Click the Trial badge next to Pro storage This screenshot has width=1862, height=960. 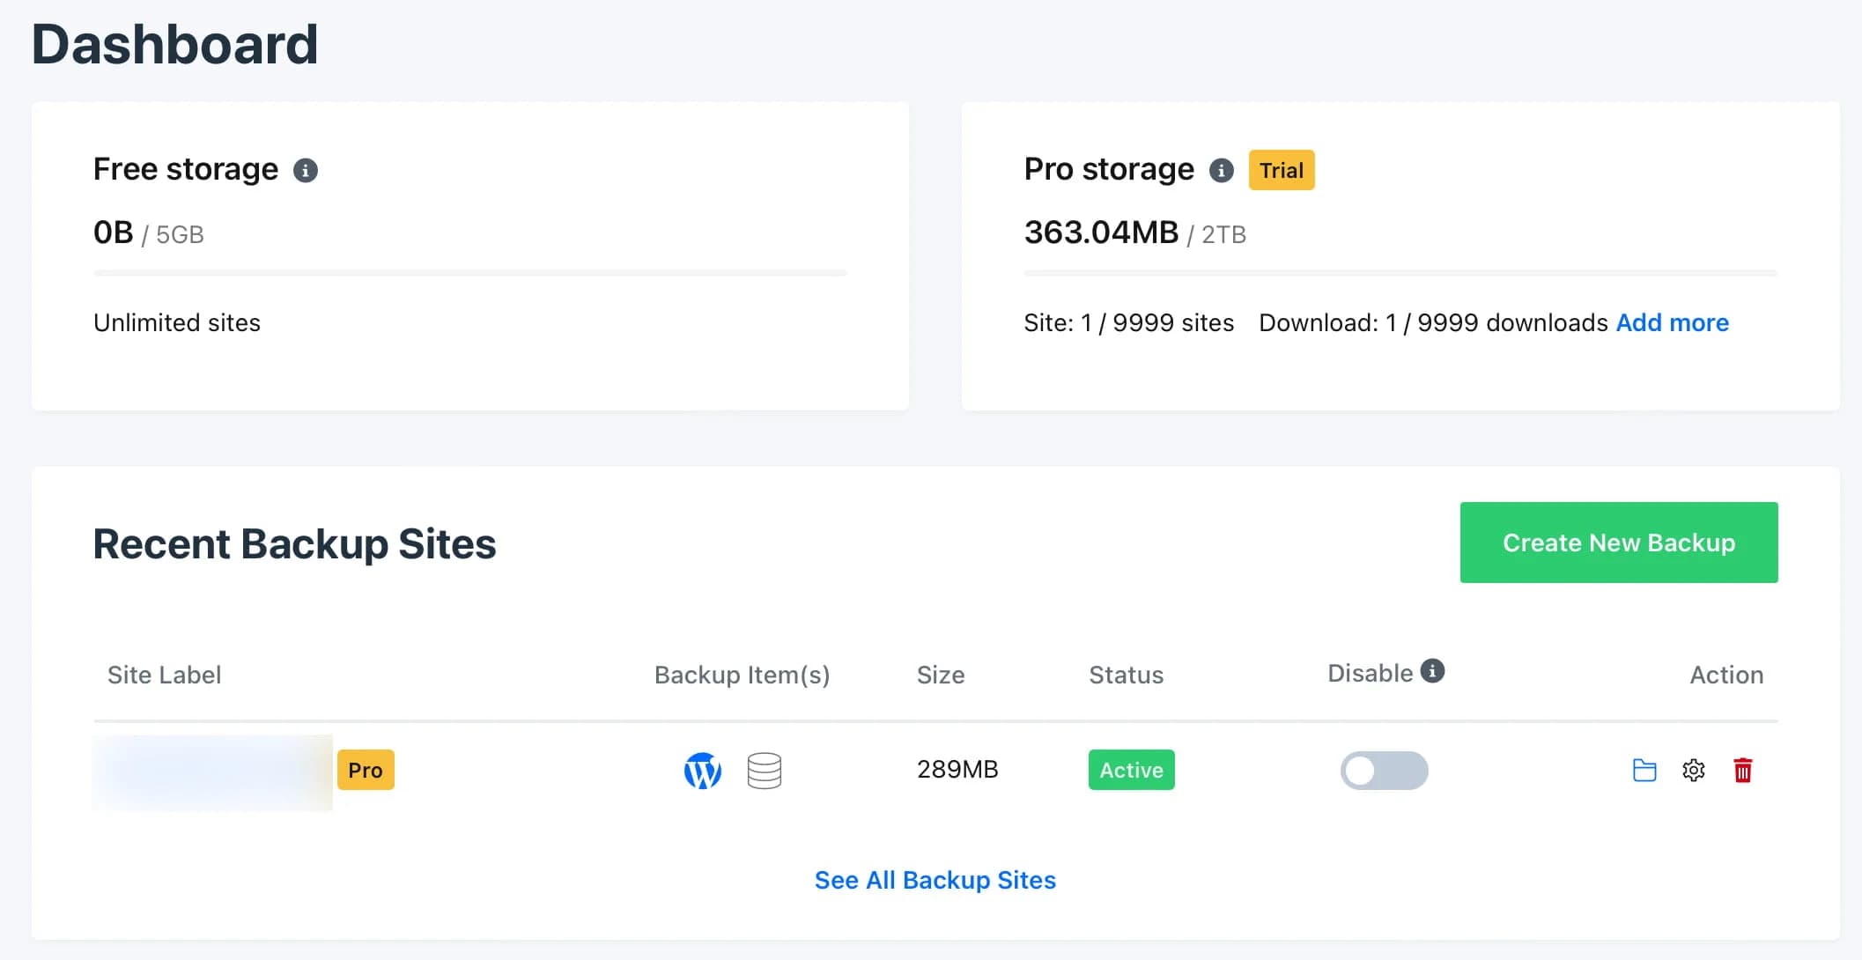coord(1282,169)
